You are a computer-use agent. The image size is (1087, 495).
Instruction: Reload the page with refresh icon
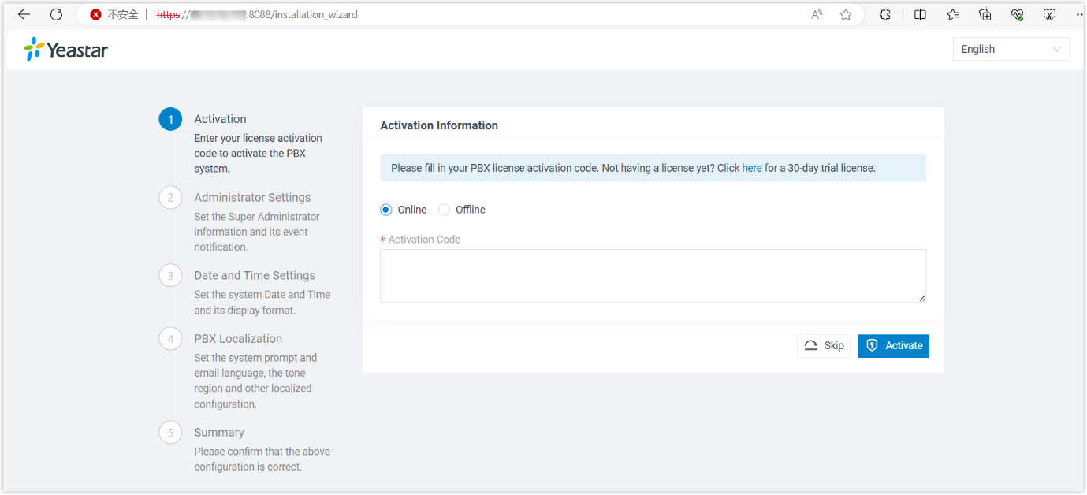pyautogui.click(x=56, y=14)
